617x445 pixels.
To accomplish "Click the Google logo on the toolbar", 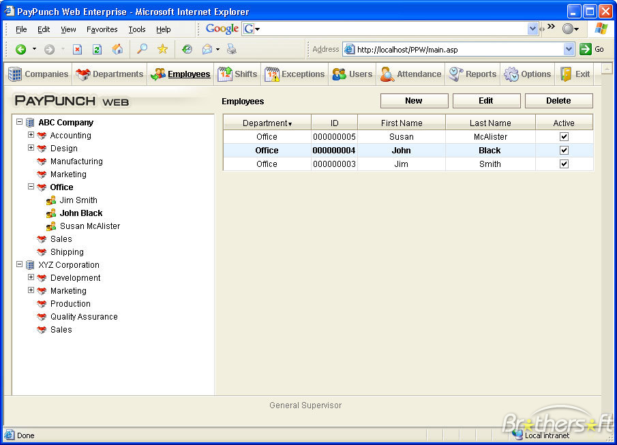I will pos(222,29).
